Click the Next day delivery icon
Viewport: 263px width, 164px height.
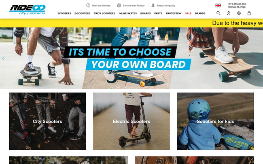point(88,5)
